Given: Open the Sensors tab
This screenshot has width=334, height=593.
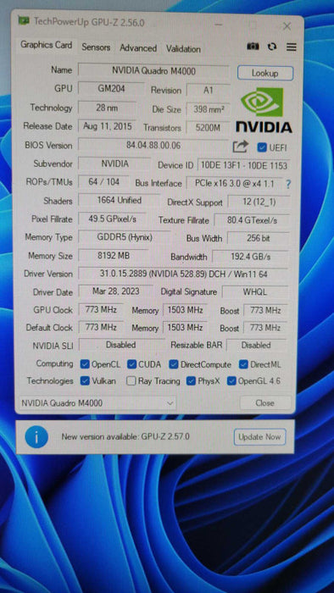Looking at the screenshot, I should tap(96, 47).
